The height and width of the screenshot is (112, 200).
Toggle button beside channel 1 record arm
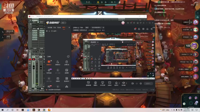37,59
